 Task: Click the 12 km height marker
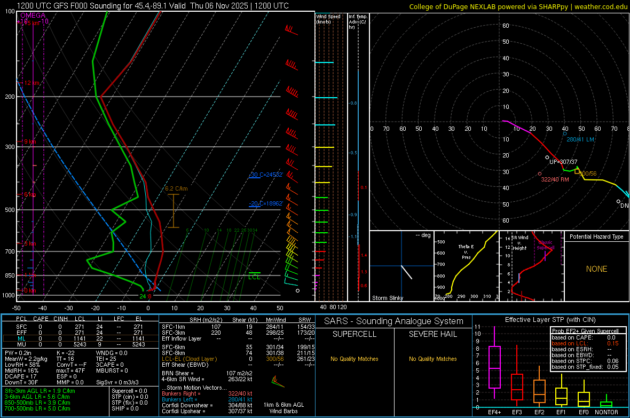31,83
